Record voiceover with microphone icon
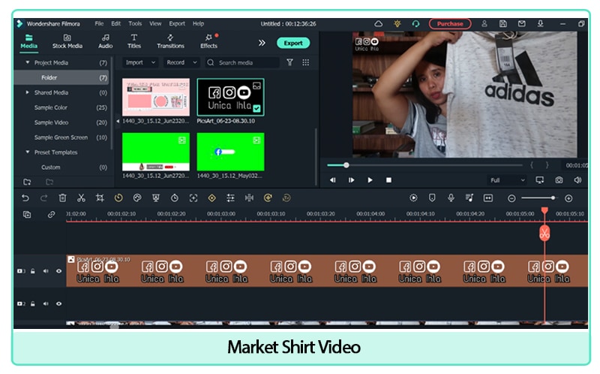600x374 pixels. (x=451, y=198)
